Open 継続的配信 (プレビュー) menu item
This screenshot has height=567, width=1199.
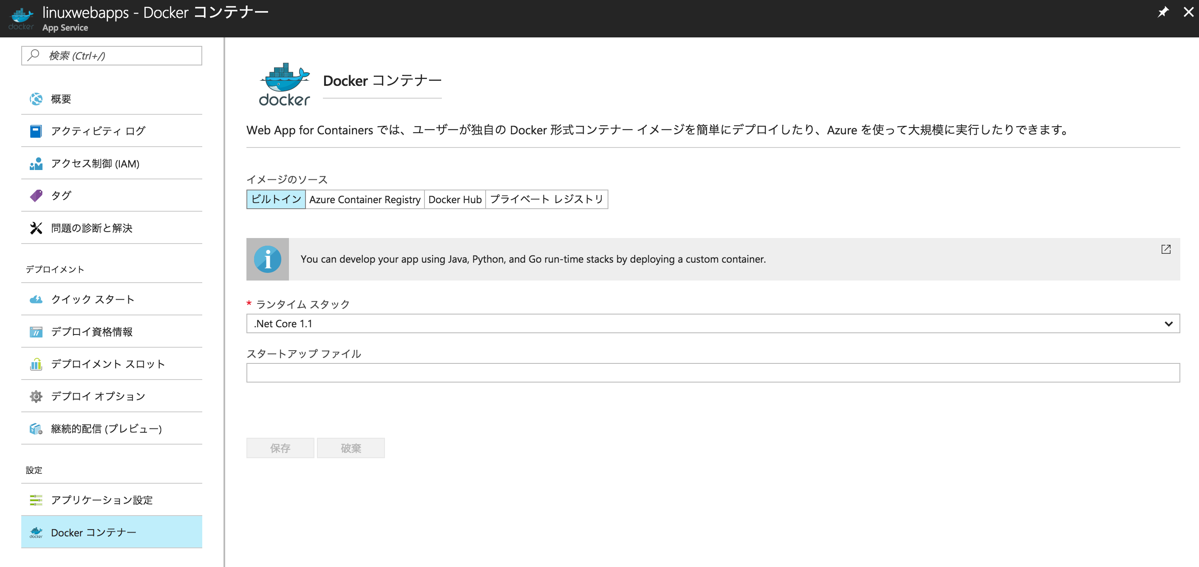[x=112, y=429]
